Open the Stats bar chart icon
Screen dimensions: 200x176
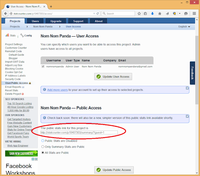click(x=7, y=35)
